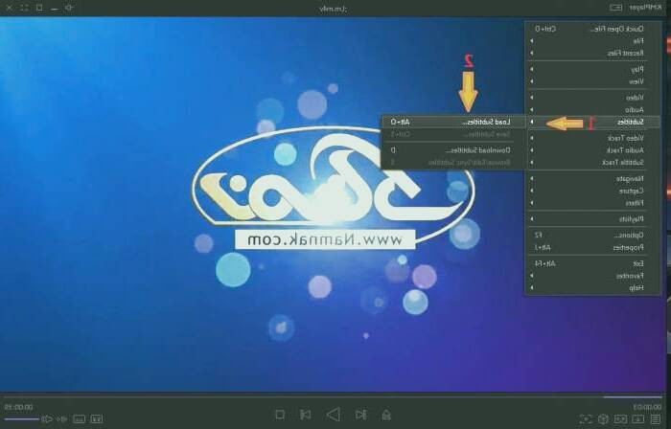This screenshot has height=429, width=671.
Task: Close the KMPlayer window
Action: pyautogui.click(x=9, y=8)
